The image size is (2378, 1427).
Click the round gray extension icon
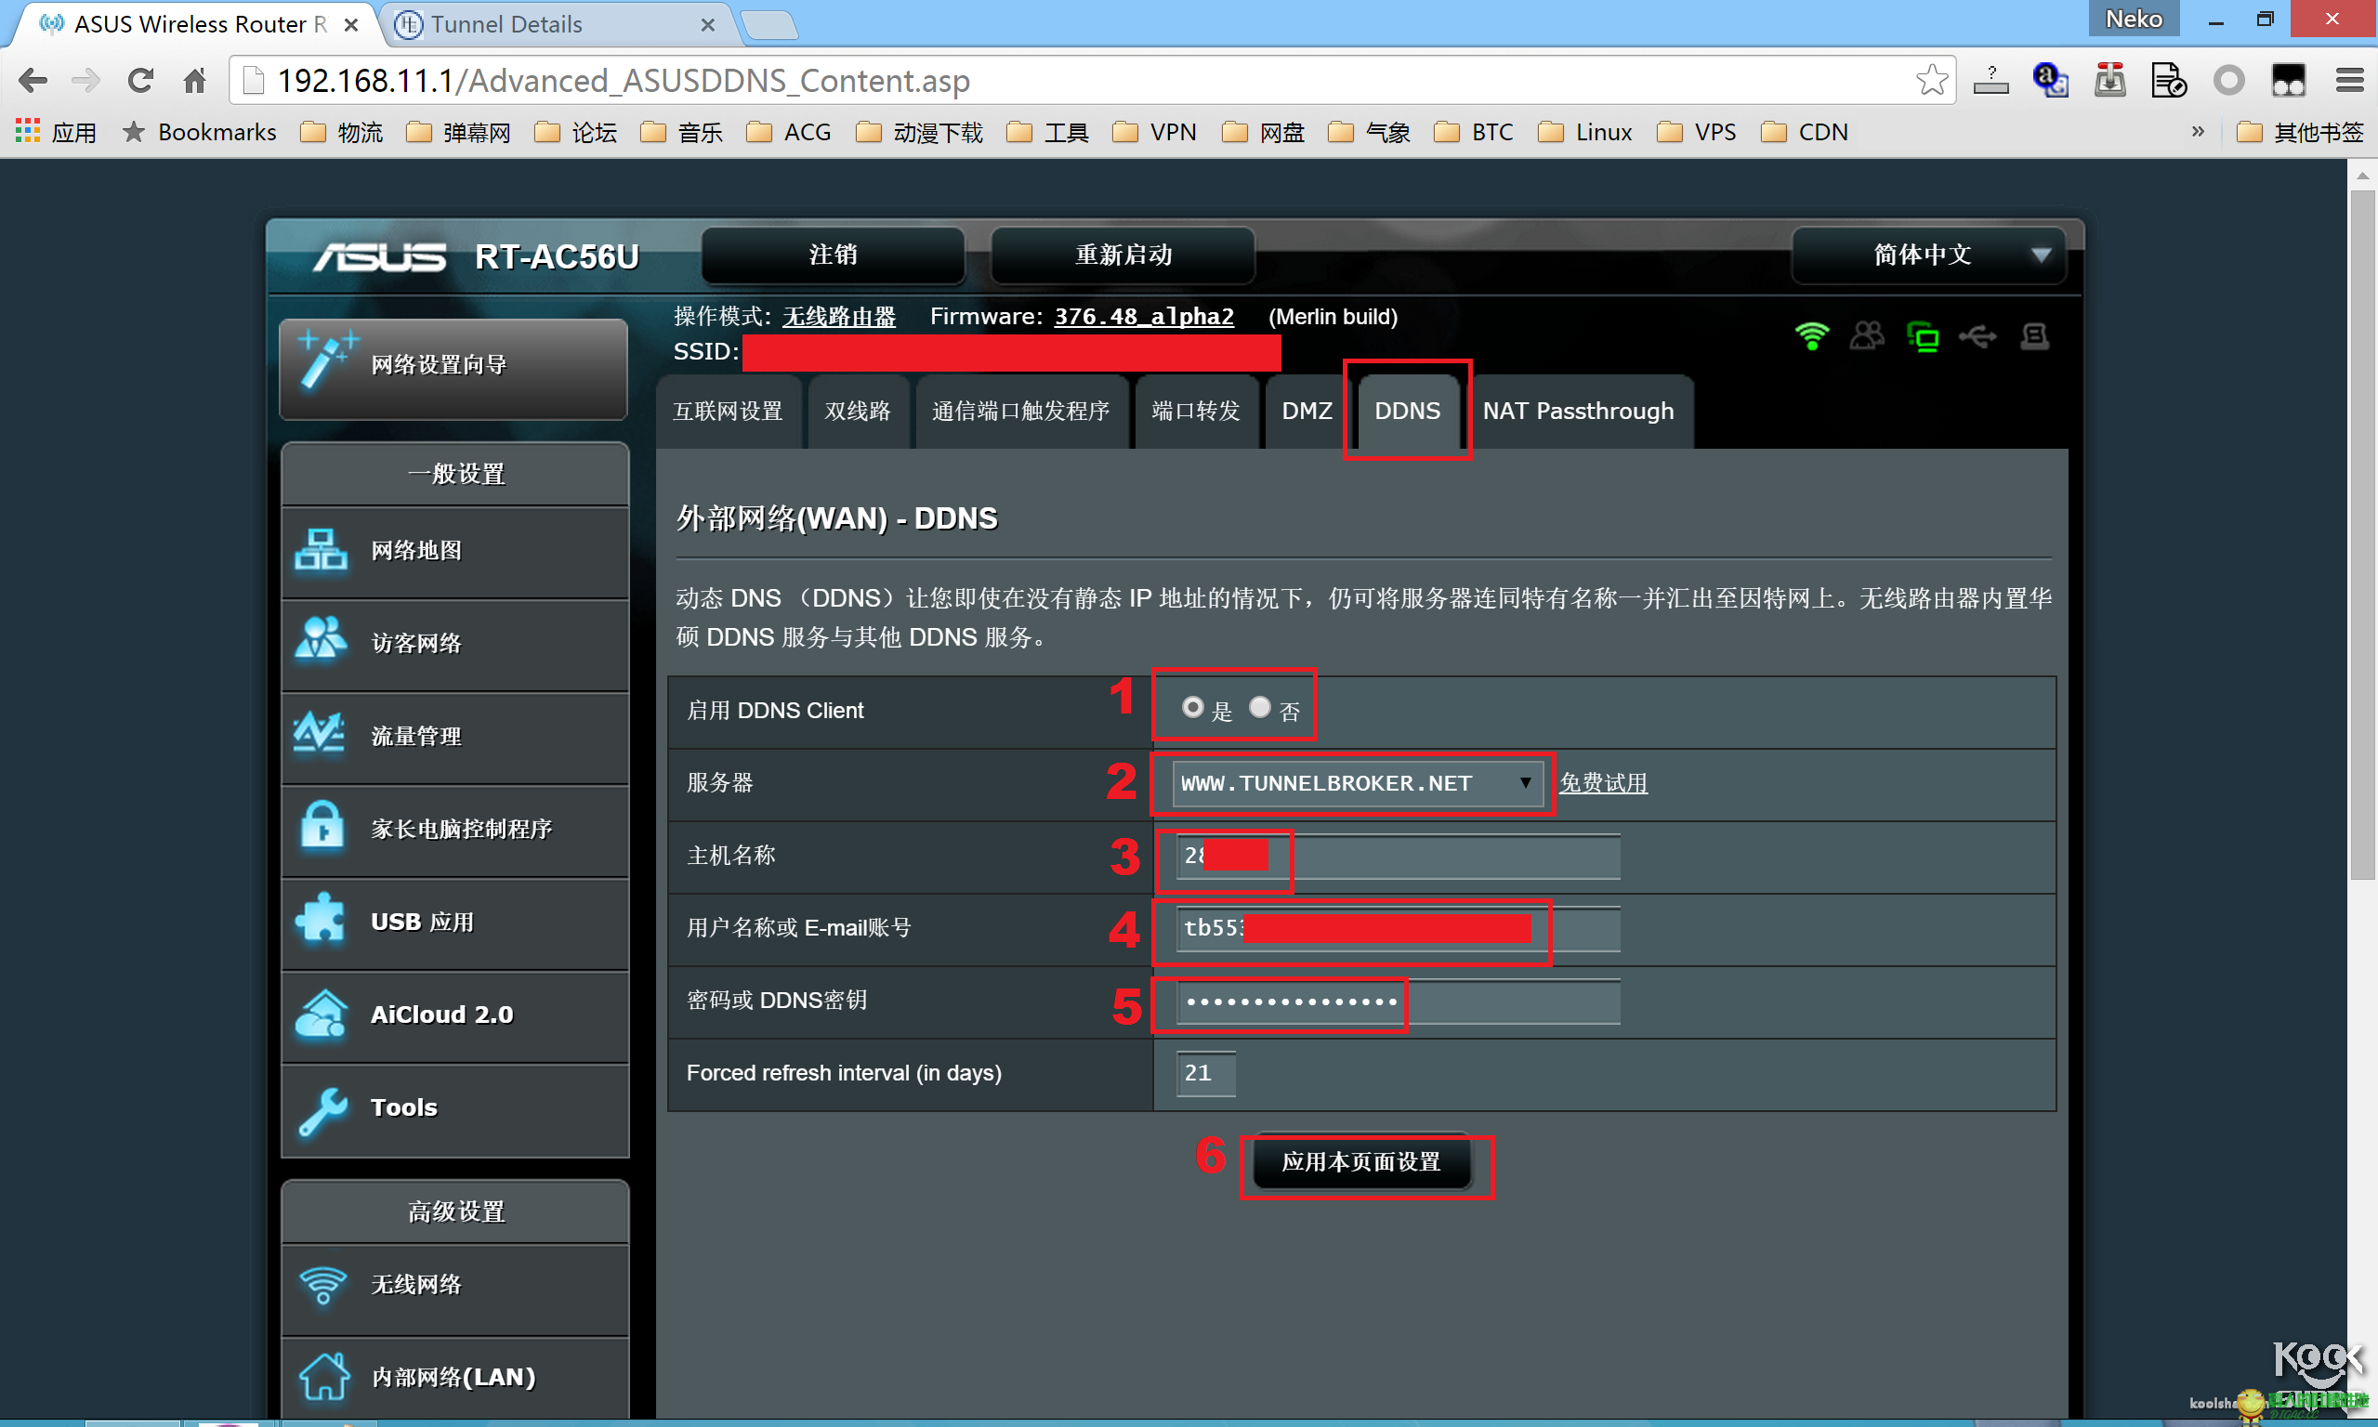[2228, 81]
